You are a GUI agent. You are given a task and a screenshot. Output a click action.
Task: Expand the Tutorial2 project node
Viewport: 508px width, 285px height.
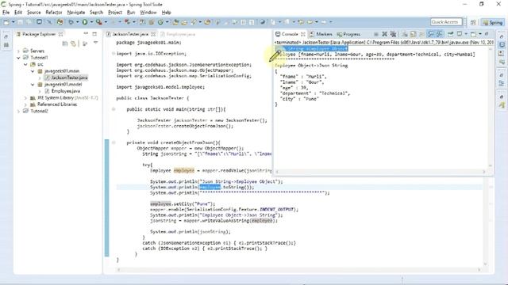tap(18, 111)
